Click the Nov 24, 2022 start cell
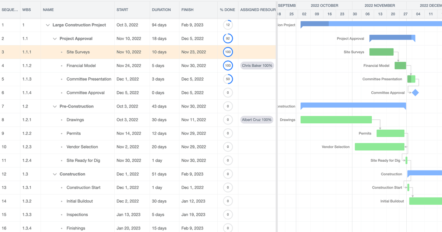This screenshot has width=442, height=232. tap(132, 66)
